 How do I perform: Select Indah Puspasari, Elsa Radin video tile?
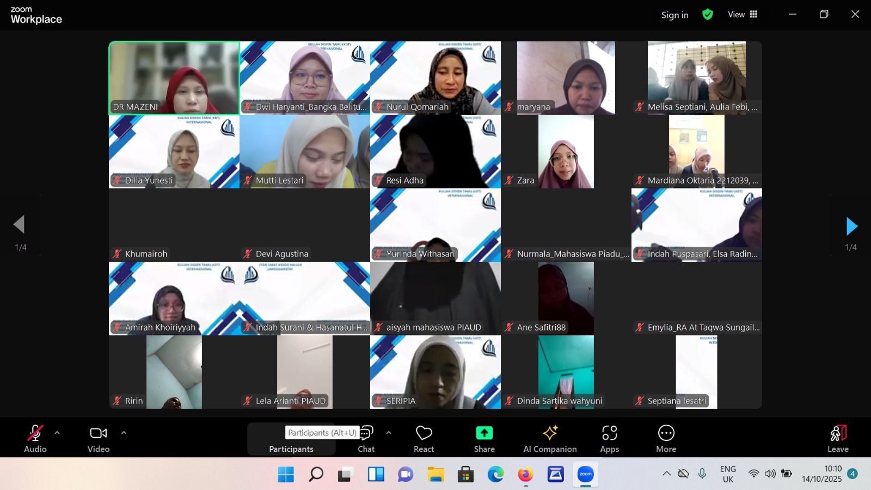[697, 225]
